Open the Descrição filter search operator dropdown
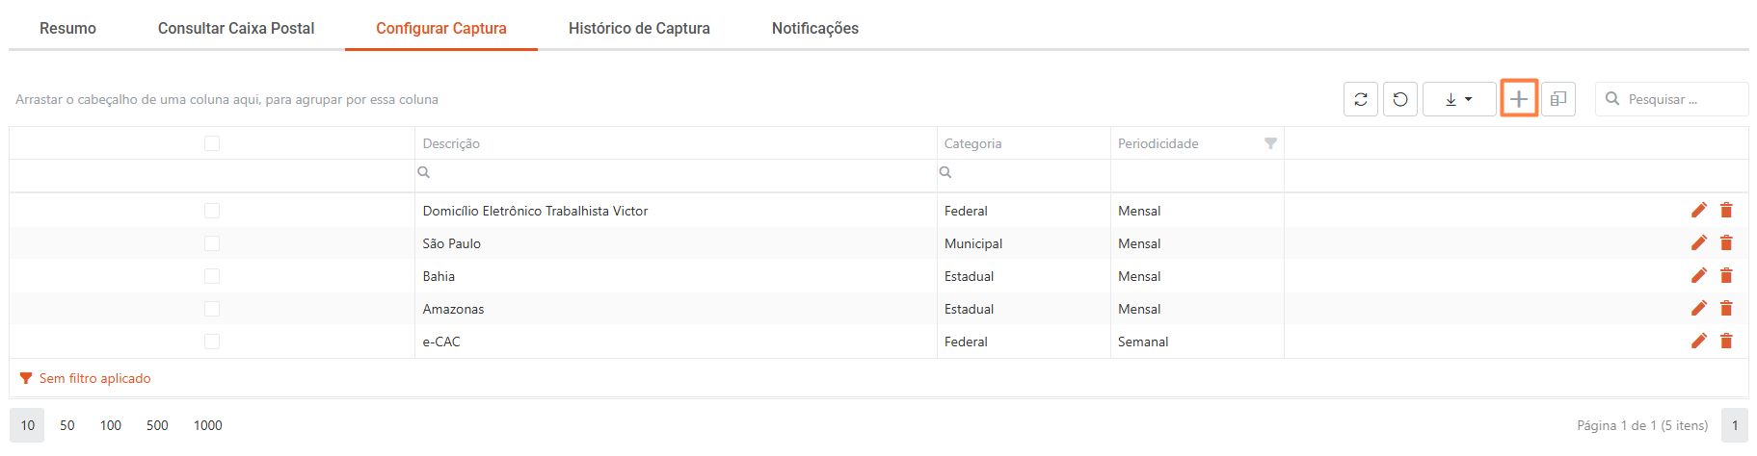1757x456 pixels. [x=423, y=172]
